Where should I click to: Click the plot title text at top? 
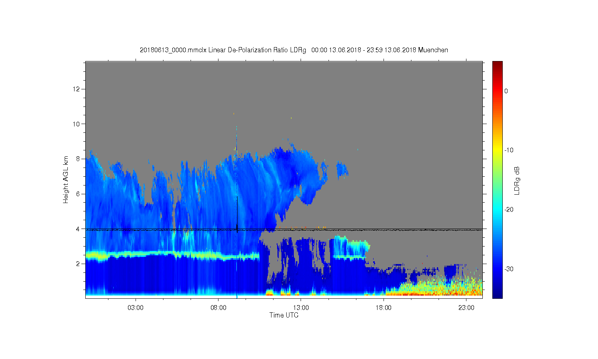click(294, 50)
